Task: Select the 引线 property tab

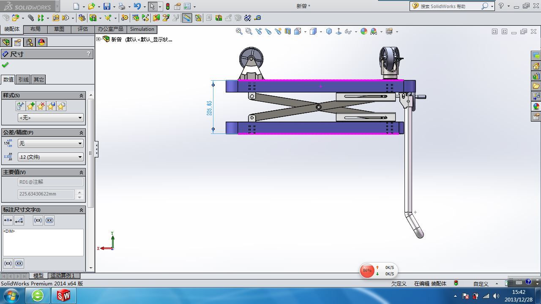Action: coord(24,79)
